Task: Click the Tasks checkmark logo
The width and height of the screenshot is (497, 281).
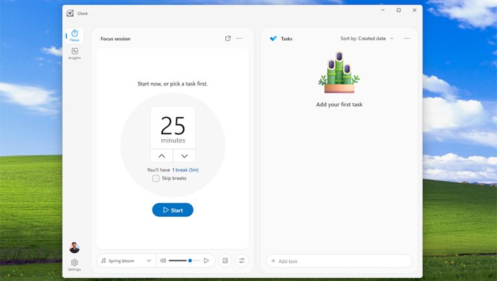Action: point(273,38)
